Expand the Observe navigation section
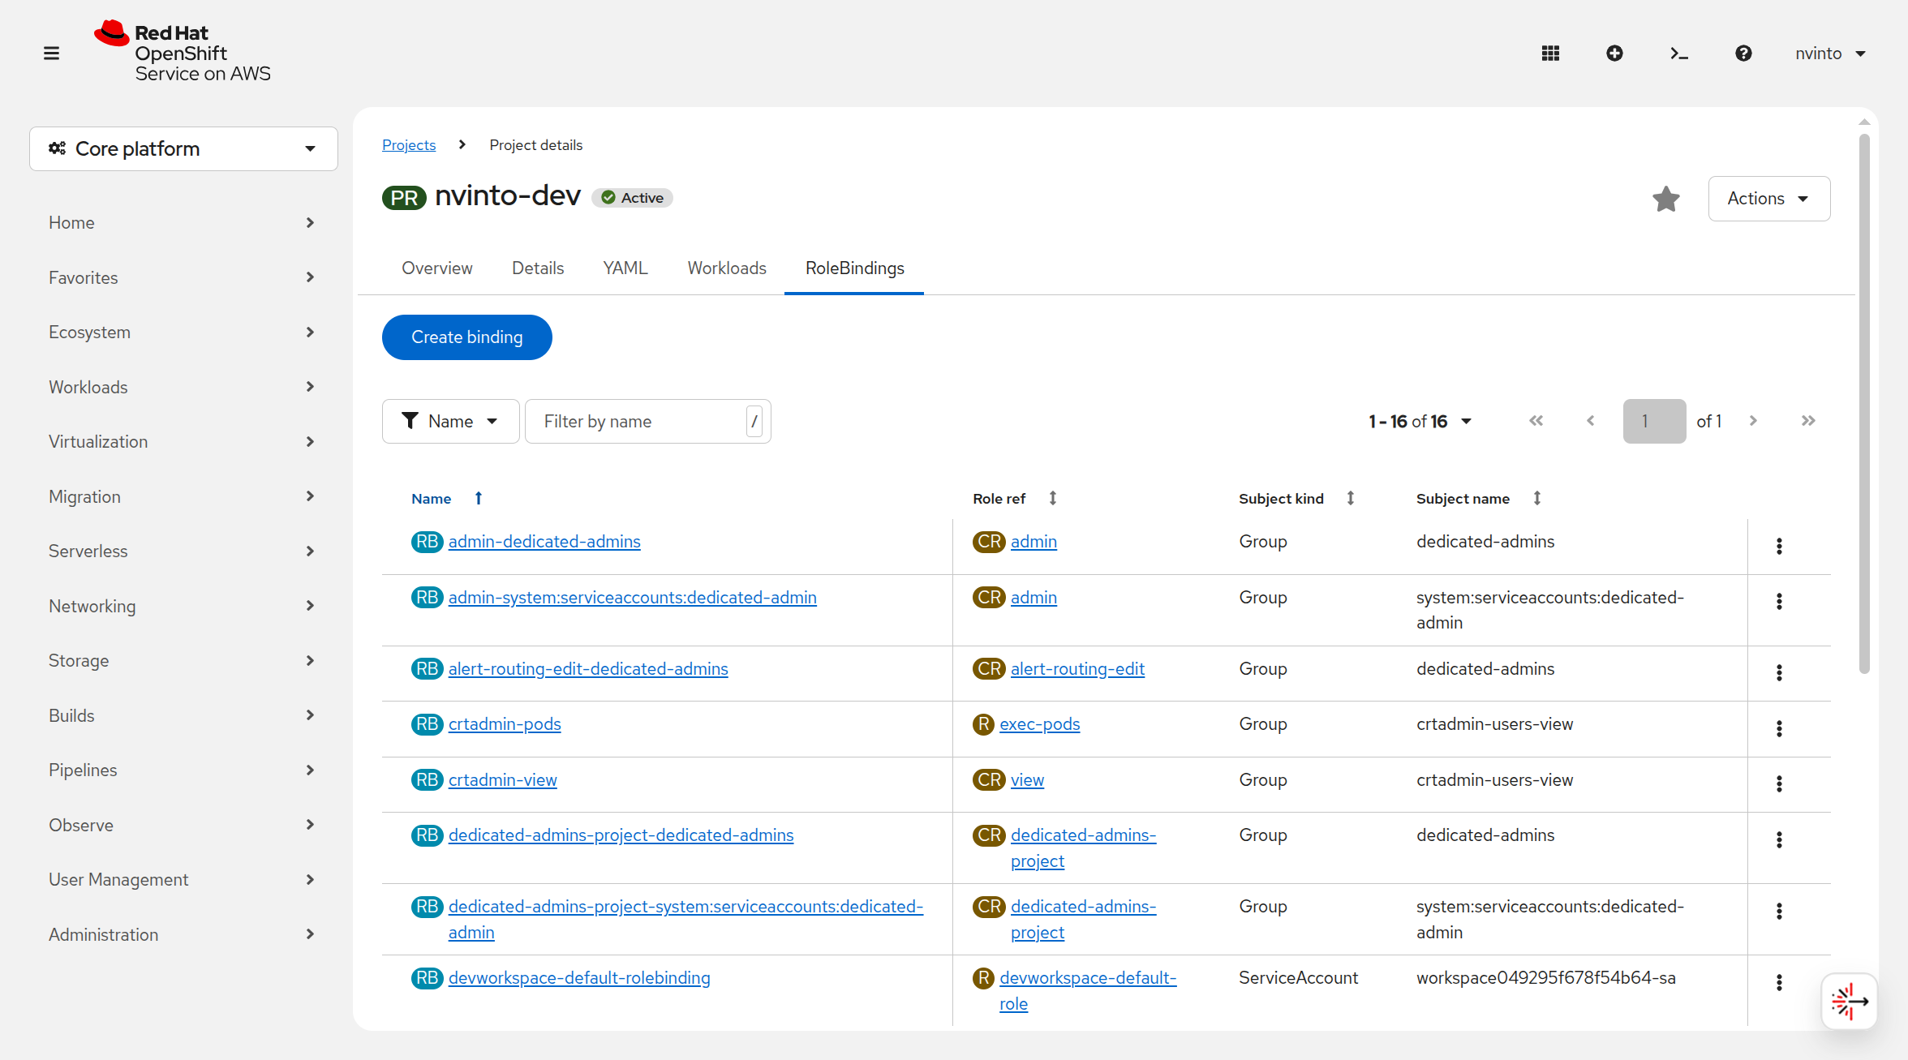This screenshot has height=1060, width=1908. 183,825
